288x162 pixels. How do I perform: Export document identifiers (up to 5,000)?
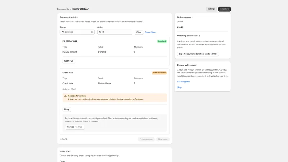point(198,54)
